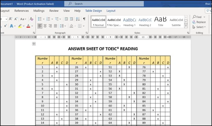Open the Comments button at the ribbon's right
Viewport: 212px width, 126px height.
(x=208, y=11)
